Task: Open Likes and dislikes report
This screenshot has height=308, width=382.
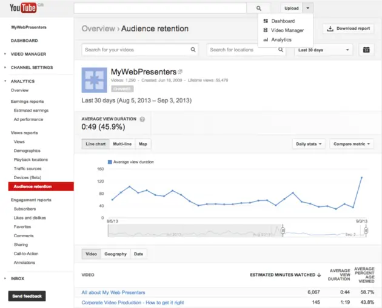Action: (x=30, y=218)
